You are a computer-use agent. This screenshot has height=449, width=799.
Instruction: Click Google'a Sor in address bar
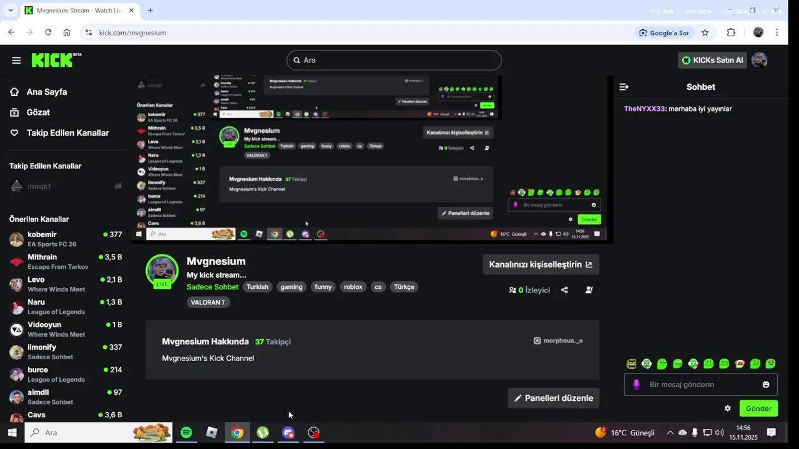[664, 32]
